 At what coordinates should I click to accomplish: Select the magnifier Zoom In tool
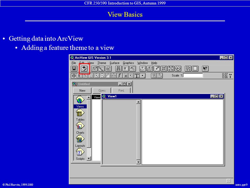coord(96,76)
